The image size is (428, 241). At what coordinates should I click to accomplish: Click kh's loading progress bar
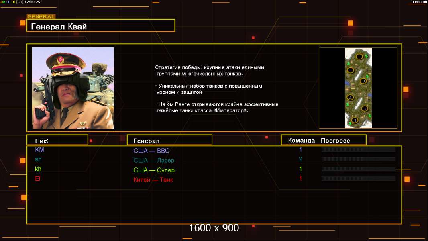coord(359,169)
